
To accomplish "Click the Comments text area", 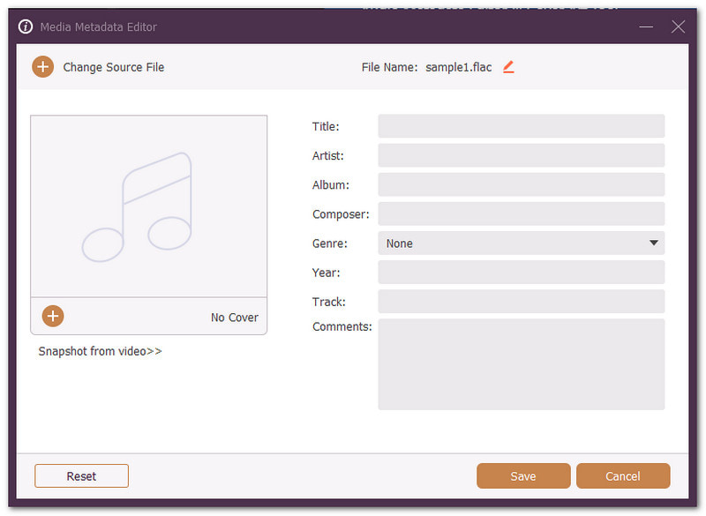I will click(521, 364).
